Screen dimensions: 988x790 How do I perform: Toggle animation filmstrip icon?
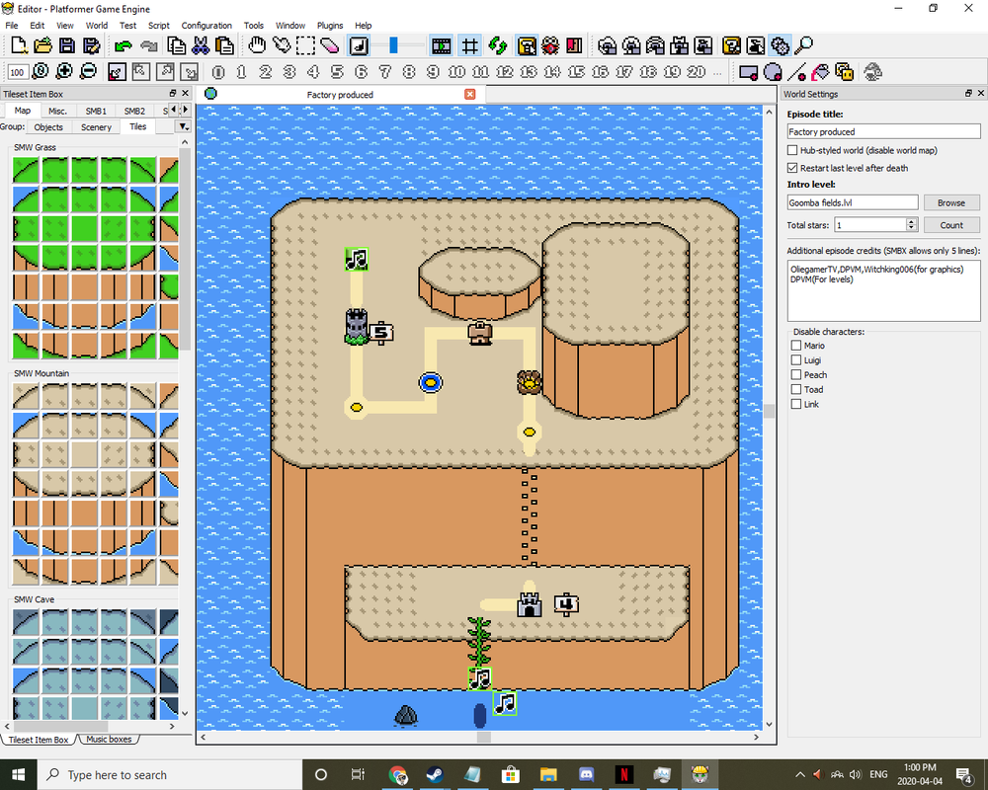pyautogui.click(x=441, y=45)
